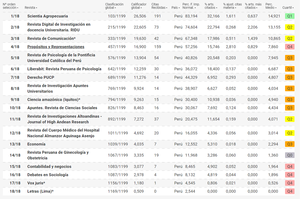
Task: Open Vox juris* journal entry
Action: 36,183
